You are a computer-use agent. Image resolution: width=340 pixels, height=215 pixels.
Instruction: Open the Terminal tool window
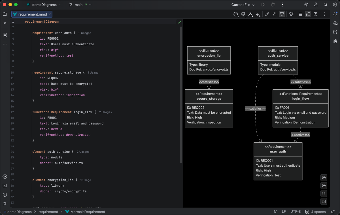pos(5,186)
